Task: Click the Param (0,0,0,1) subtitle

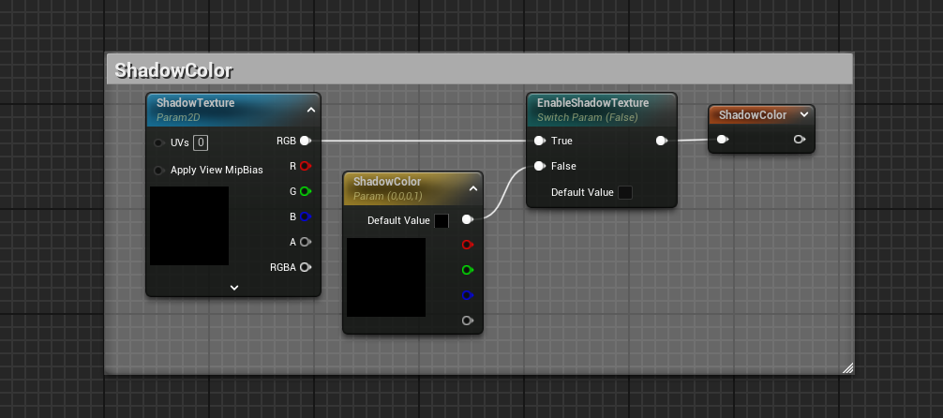Action: [x=388, y=196]
